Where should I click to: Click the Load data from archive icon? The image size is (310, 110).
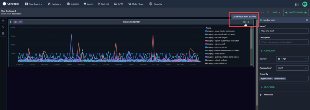click(244, 22)
